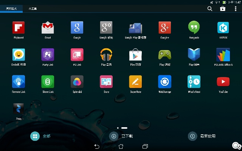Launch Gmail

point(48,28)
